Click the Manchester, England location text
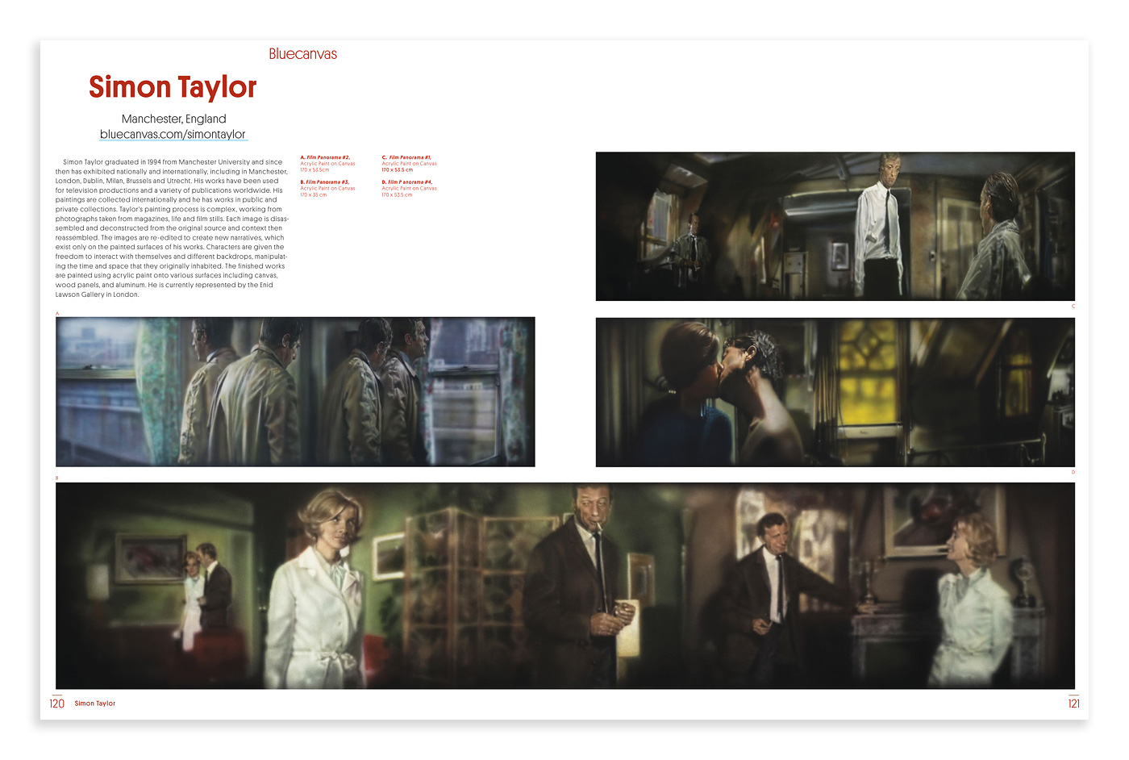This screenshot has width=1129, height=760. (x=173, y=119)
